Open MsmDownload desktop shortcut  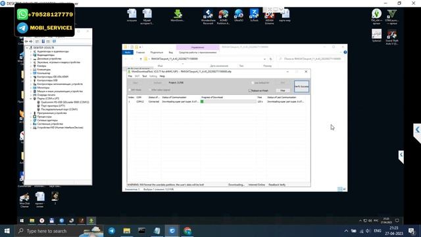[x=177, y=16]
